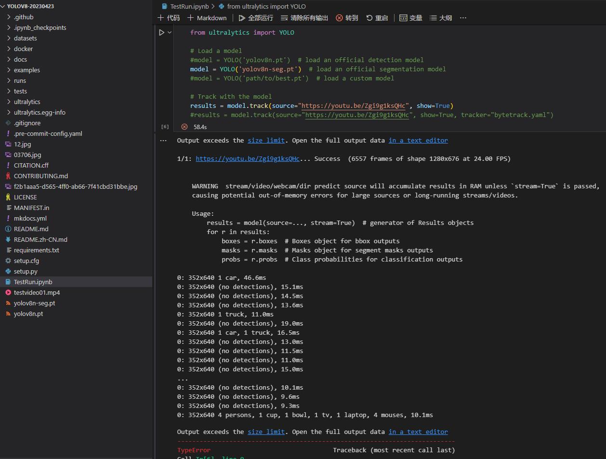Open the youtu.be link in output line 1/1
606x459 pixels.
[x=248, y=158]
